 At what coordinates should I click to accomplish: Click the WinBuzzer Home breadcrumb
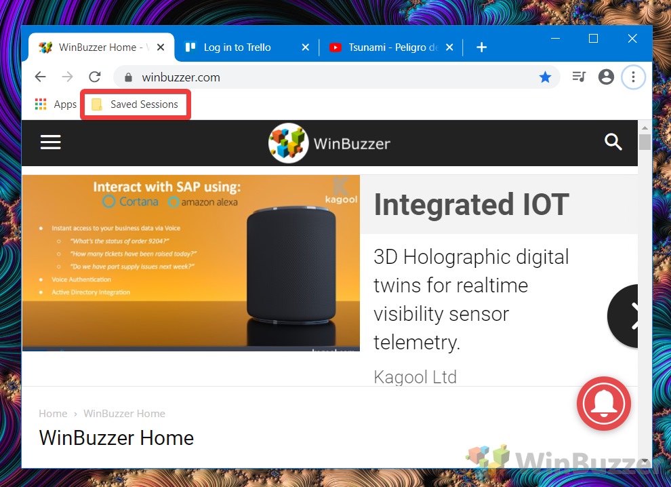[124, 413]
